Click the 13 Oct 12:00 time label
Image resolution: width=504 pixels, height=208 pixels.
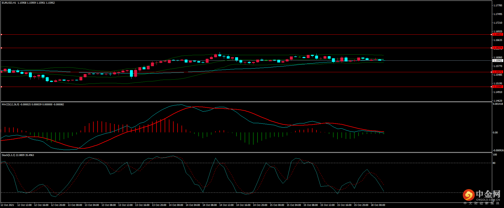coord(125,205)
